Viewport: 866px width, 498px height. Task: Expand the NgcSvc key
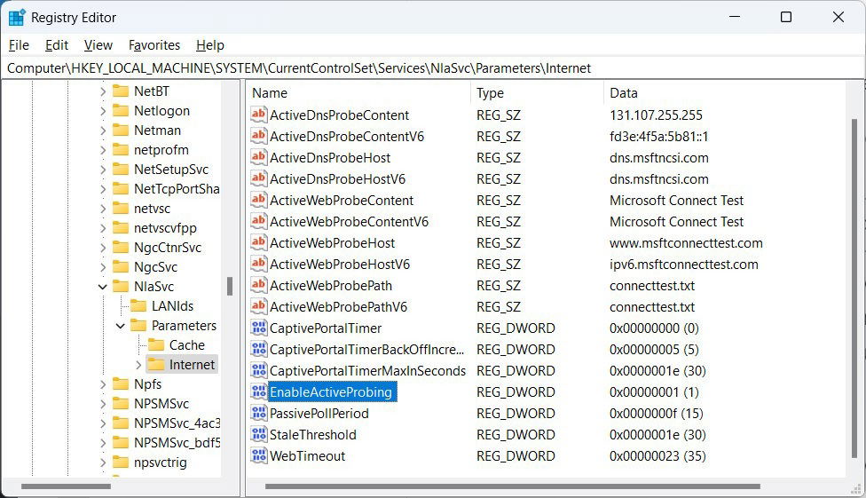tap(103, 267)
